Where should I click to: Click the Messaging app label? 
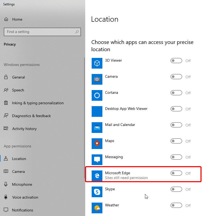click(114, 157)
